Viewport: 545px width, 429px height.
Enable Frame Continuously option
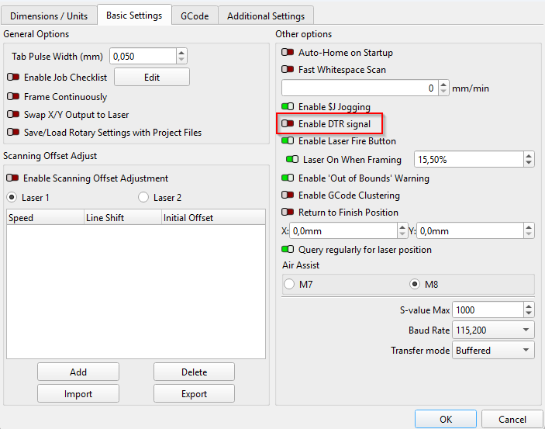(x=14, y=97)
